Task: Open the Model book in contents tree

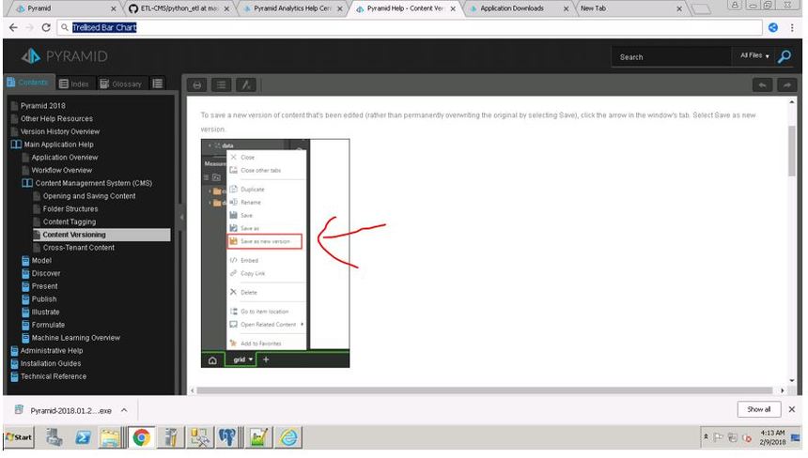Action: [37, 260]
